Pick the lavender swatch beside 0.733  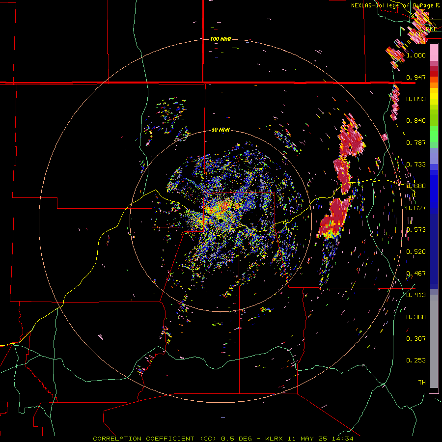[434, 156]
